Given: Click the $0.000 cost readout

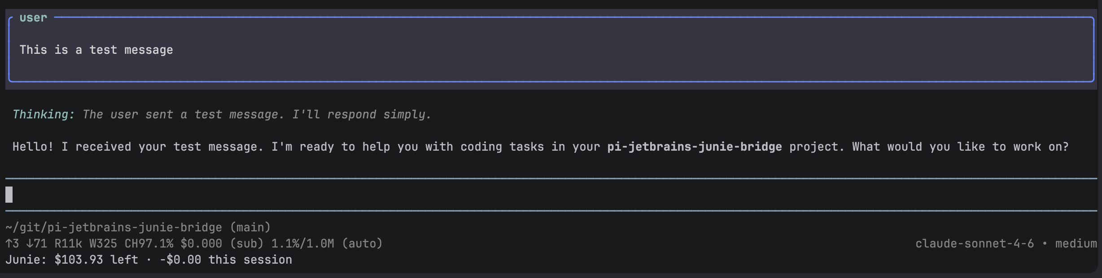Looking at the screenshot, I should (201, 243).
